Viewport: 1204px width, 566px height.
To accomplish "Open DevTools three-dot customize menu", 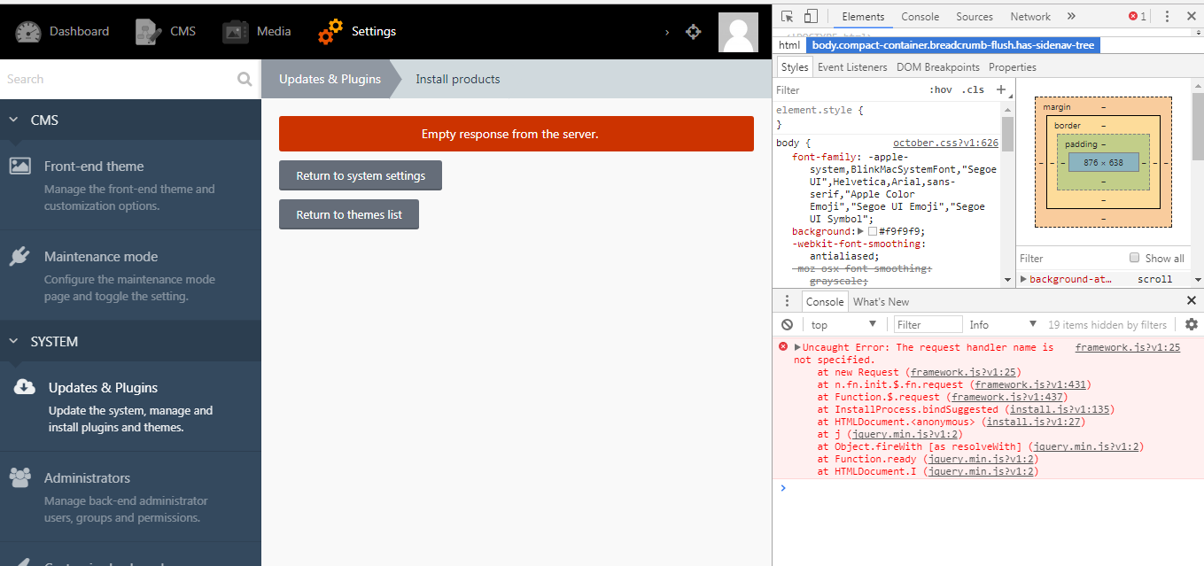I will pyautogui.click(x=1167, y=17).
